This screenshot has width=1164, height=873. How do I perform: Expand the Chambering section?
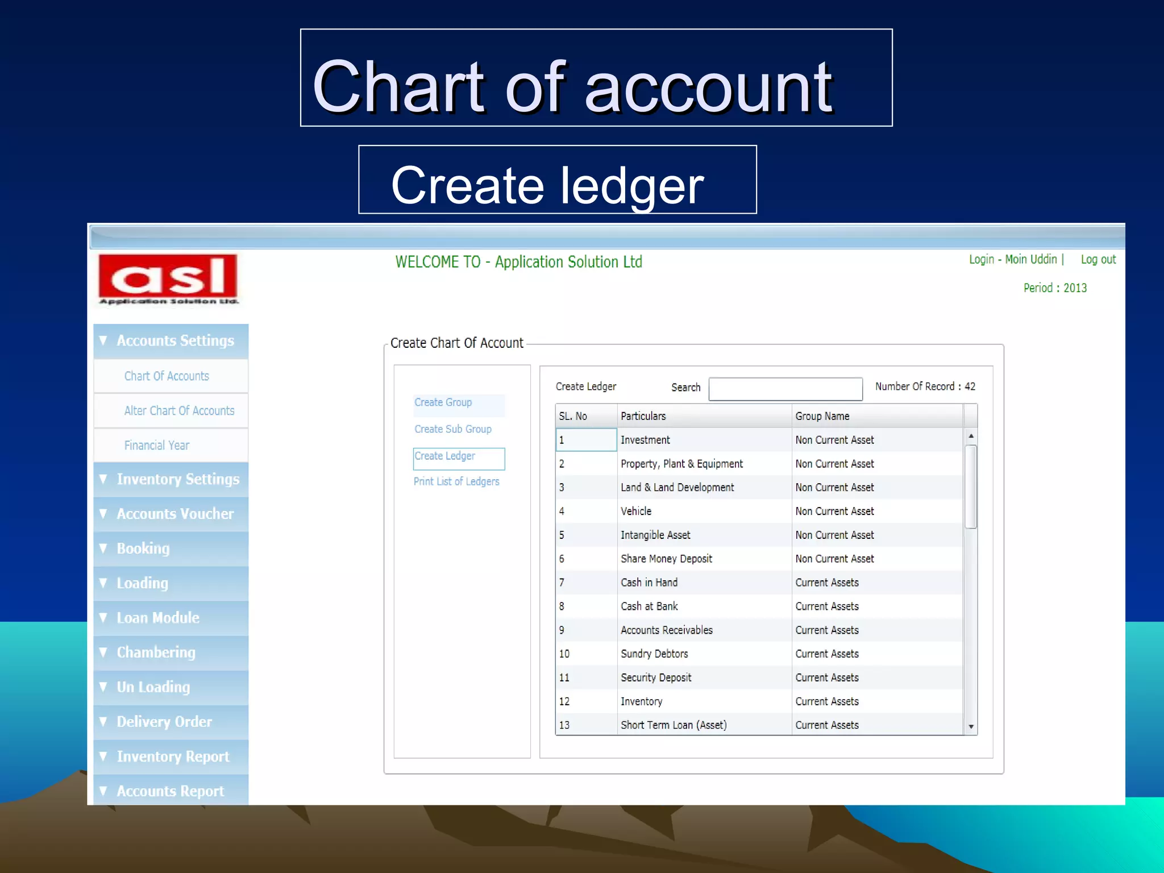click(x=171, y=652)
